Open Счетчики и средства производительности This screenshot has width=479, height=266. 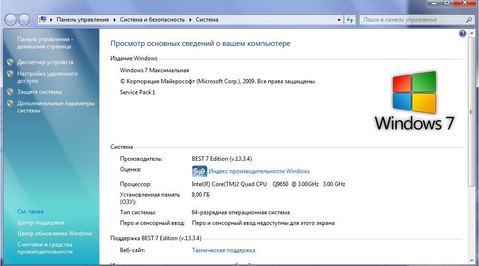click(x=45, y=248)
